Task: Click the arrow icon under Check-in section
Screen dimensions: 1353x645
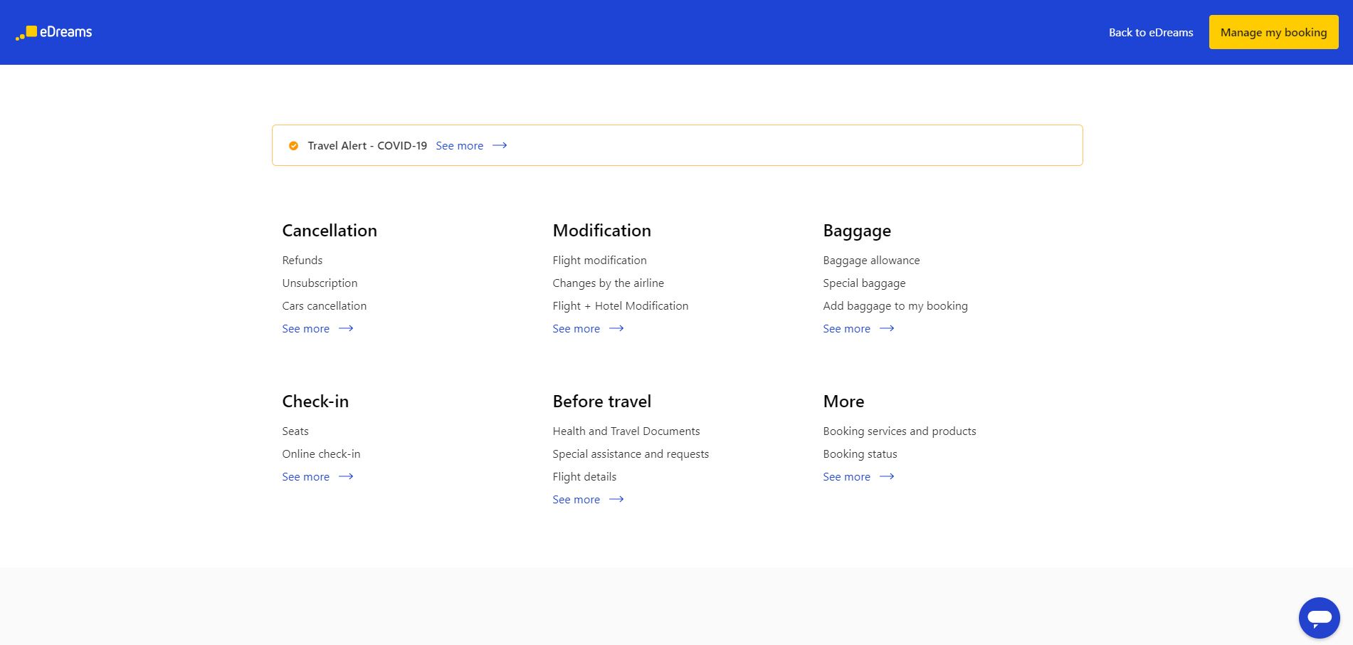Action: tap(346, 477)
